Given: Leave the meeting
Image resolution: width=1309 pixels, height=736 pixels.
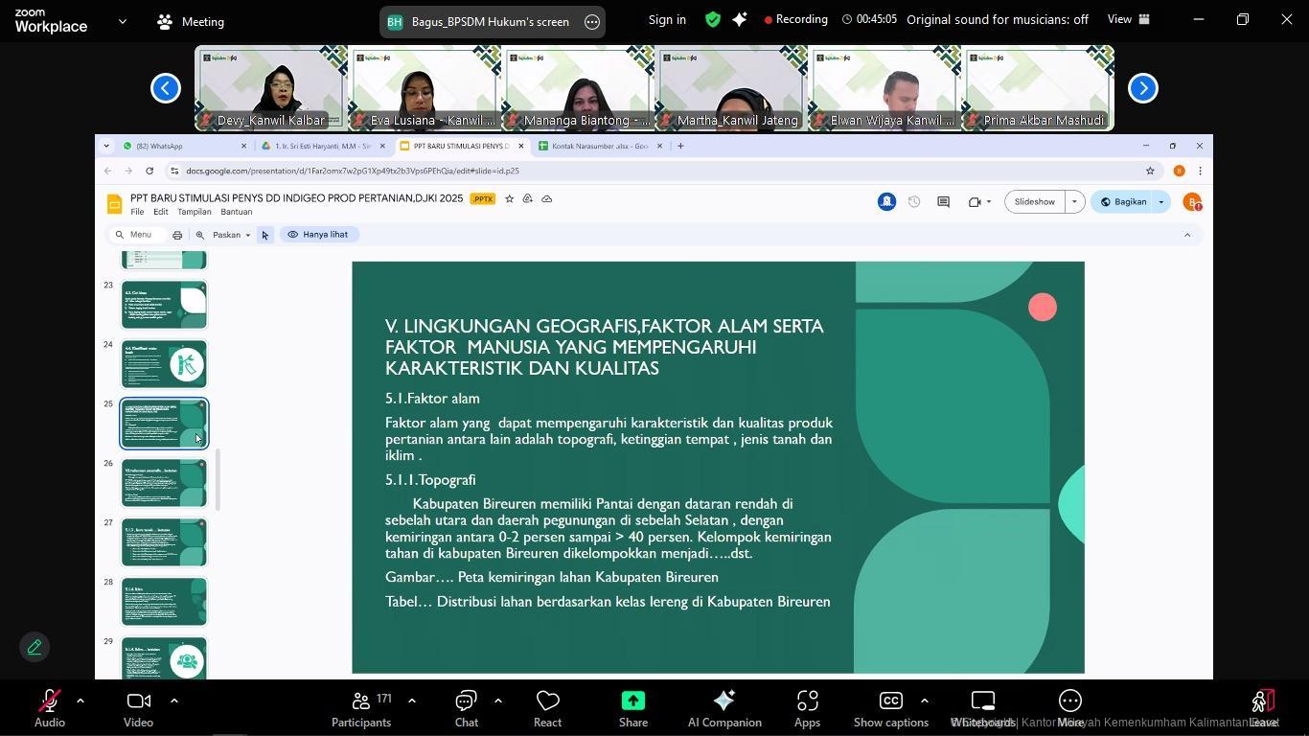Looking at the screenshot, I should (1264, 709).
